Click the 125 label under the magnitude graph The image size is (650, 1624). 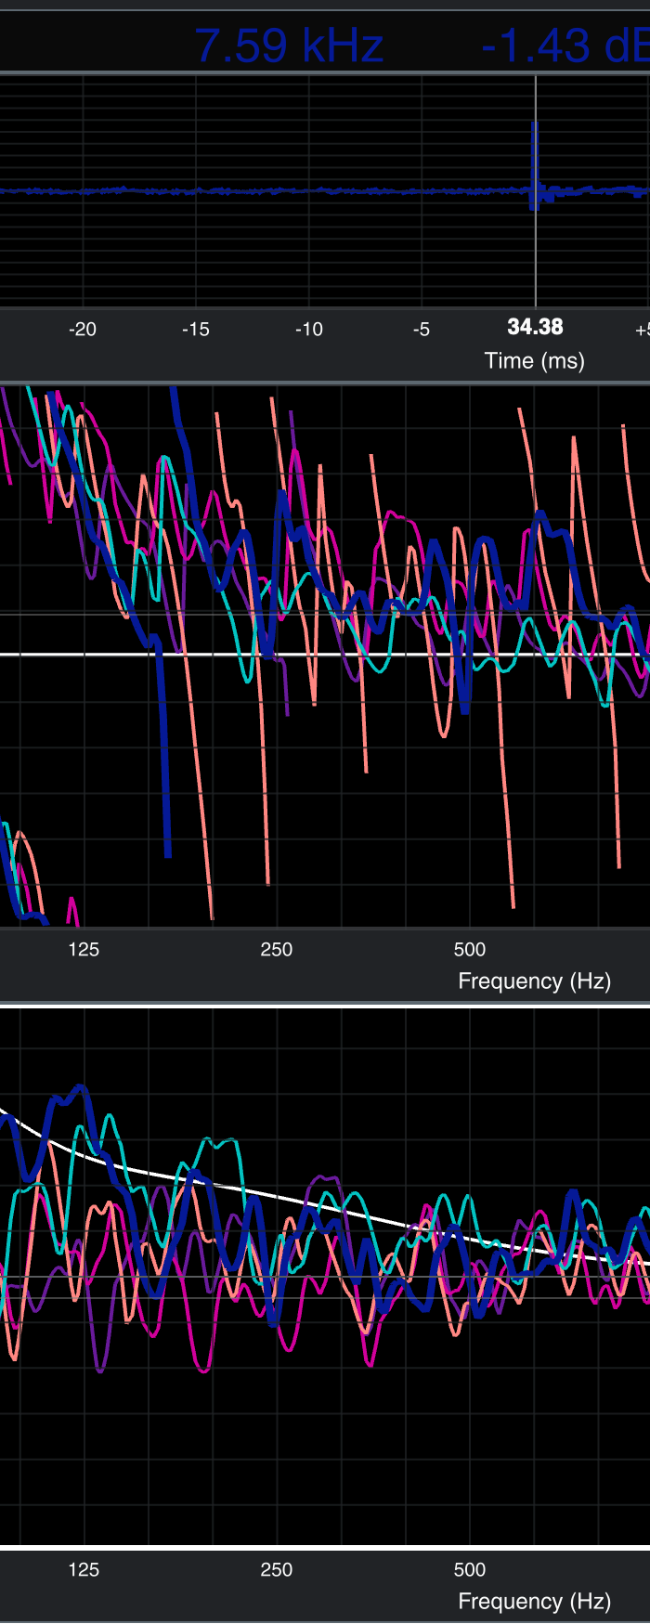point(84,1570)
